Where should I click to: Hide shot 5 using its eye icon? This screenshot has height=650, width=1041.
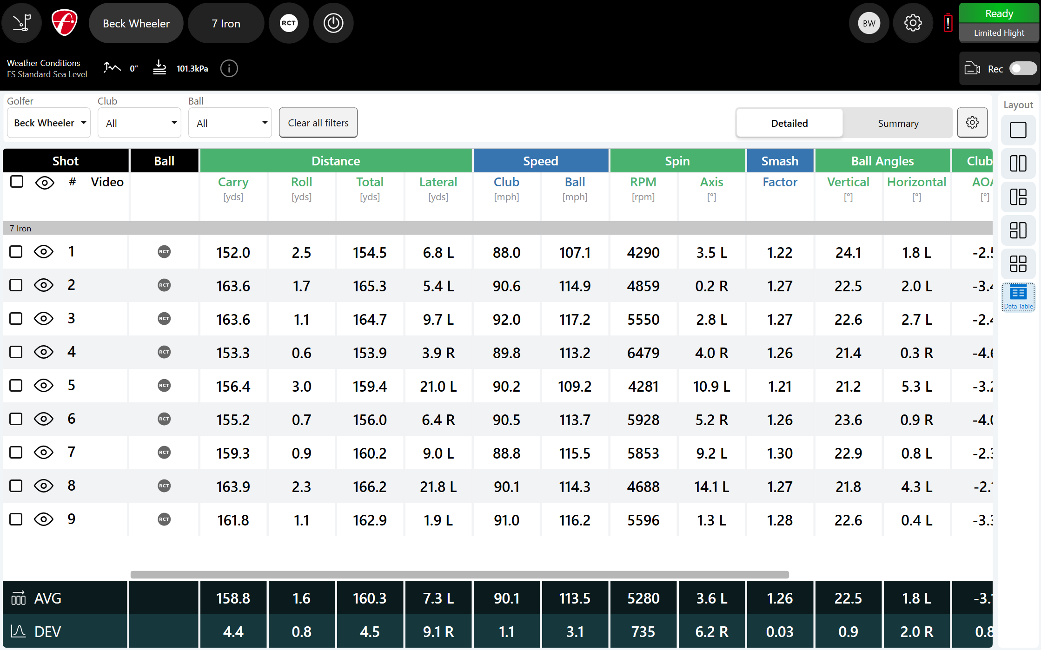(44, 386)
